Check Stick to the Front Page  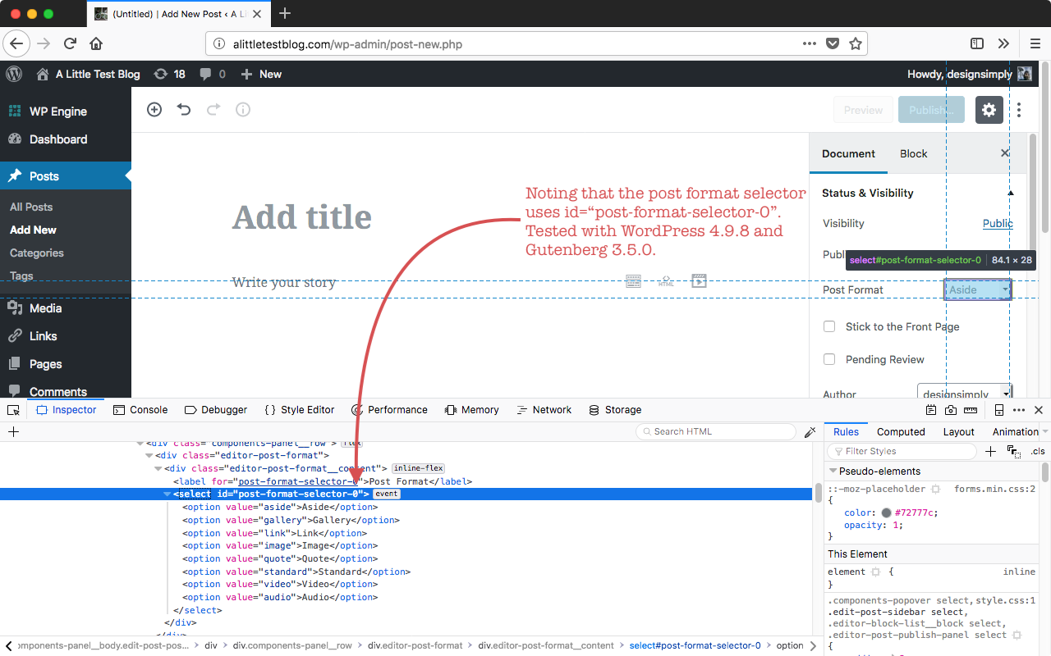829,326
